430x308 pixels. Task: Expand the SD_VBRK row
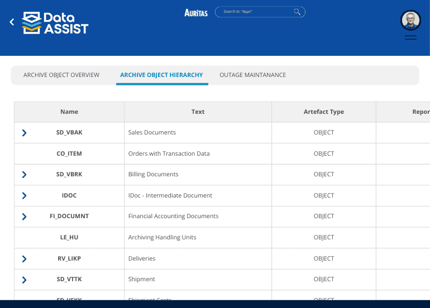(24, 175)
